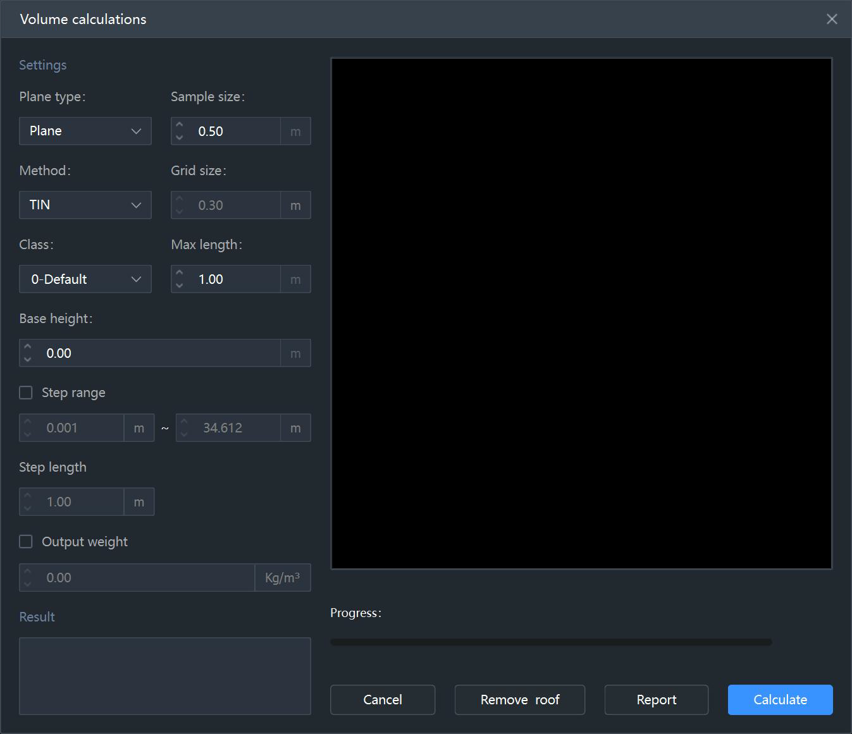Click inside the Result text box
The image size is (852, 734).
click(165, 676)
